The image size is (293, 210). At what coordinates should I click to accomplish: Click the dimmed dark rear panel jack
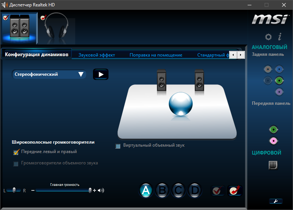tap(268, 81)
